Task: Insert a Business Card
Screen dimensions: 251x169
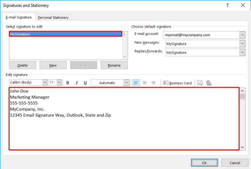Action: point(177,83)
